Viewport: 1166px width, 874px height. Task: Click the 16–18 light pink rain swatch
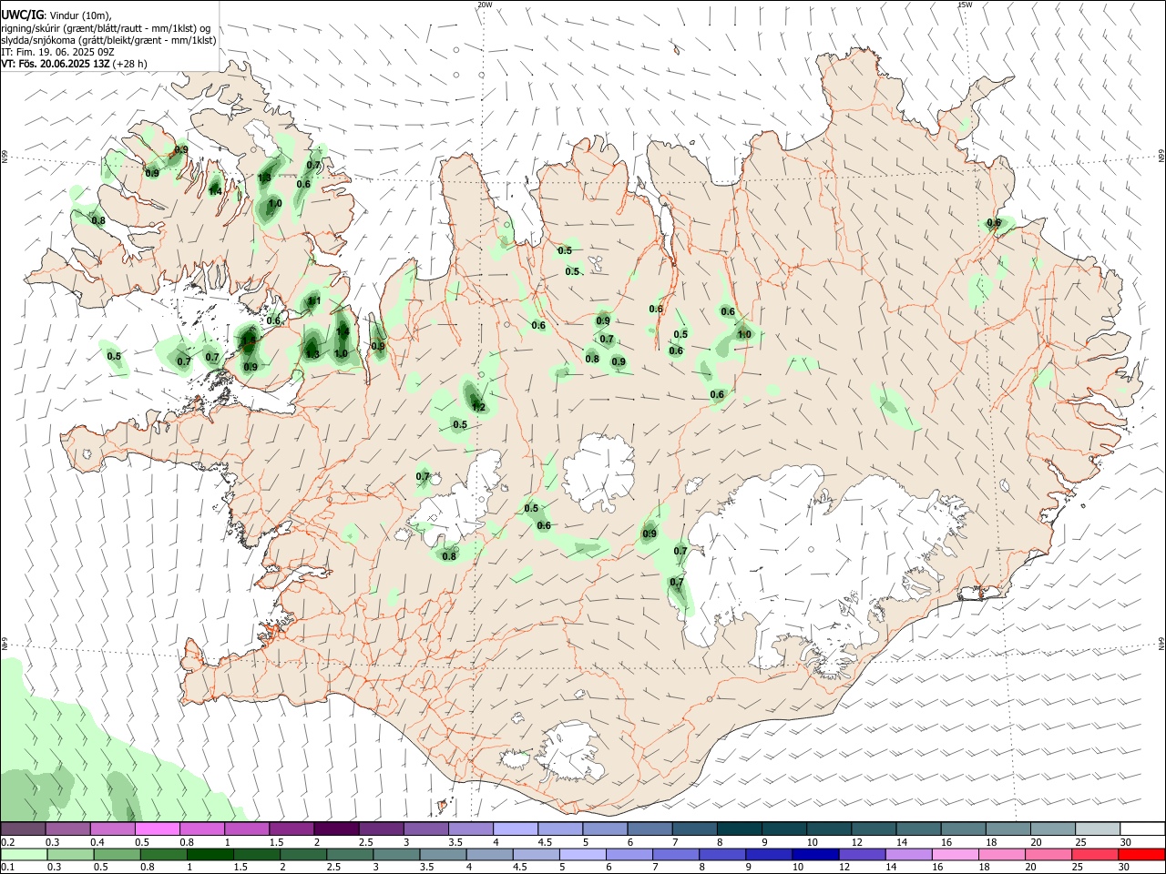coord(956,855)
